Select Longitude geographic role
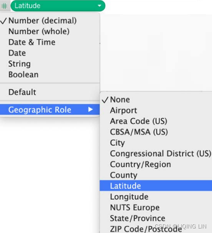 156,197
